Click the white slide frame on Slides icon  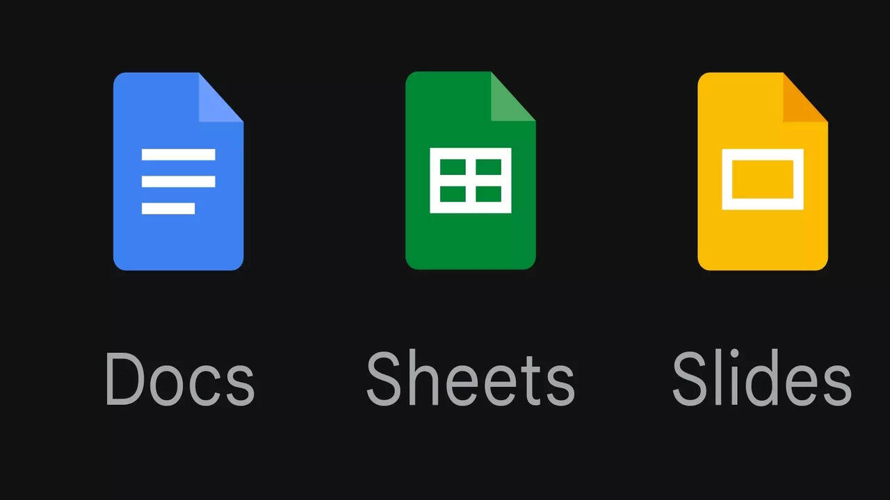click(x=763, y=179)
